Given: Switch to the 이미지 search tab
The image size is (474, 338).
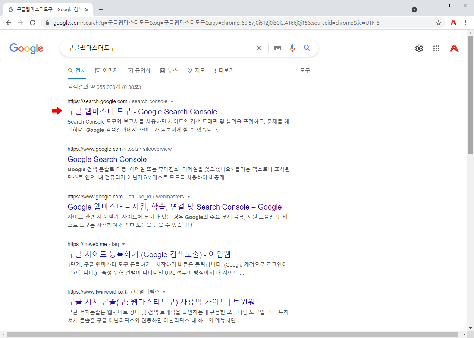Looking at the screenshot, I should (x=107, y=70).
